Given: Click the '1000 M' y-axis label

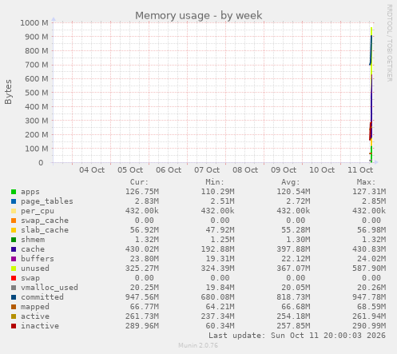Looking at the screenshot, I should (x=34, y=23).
